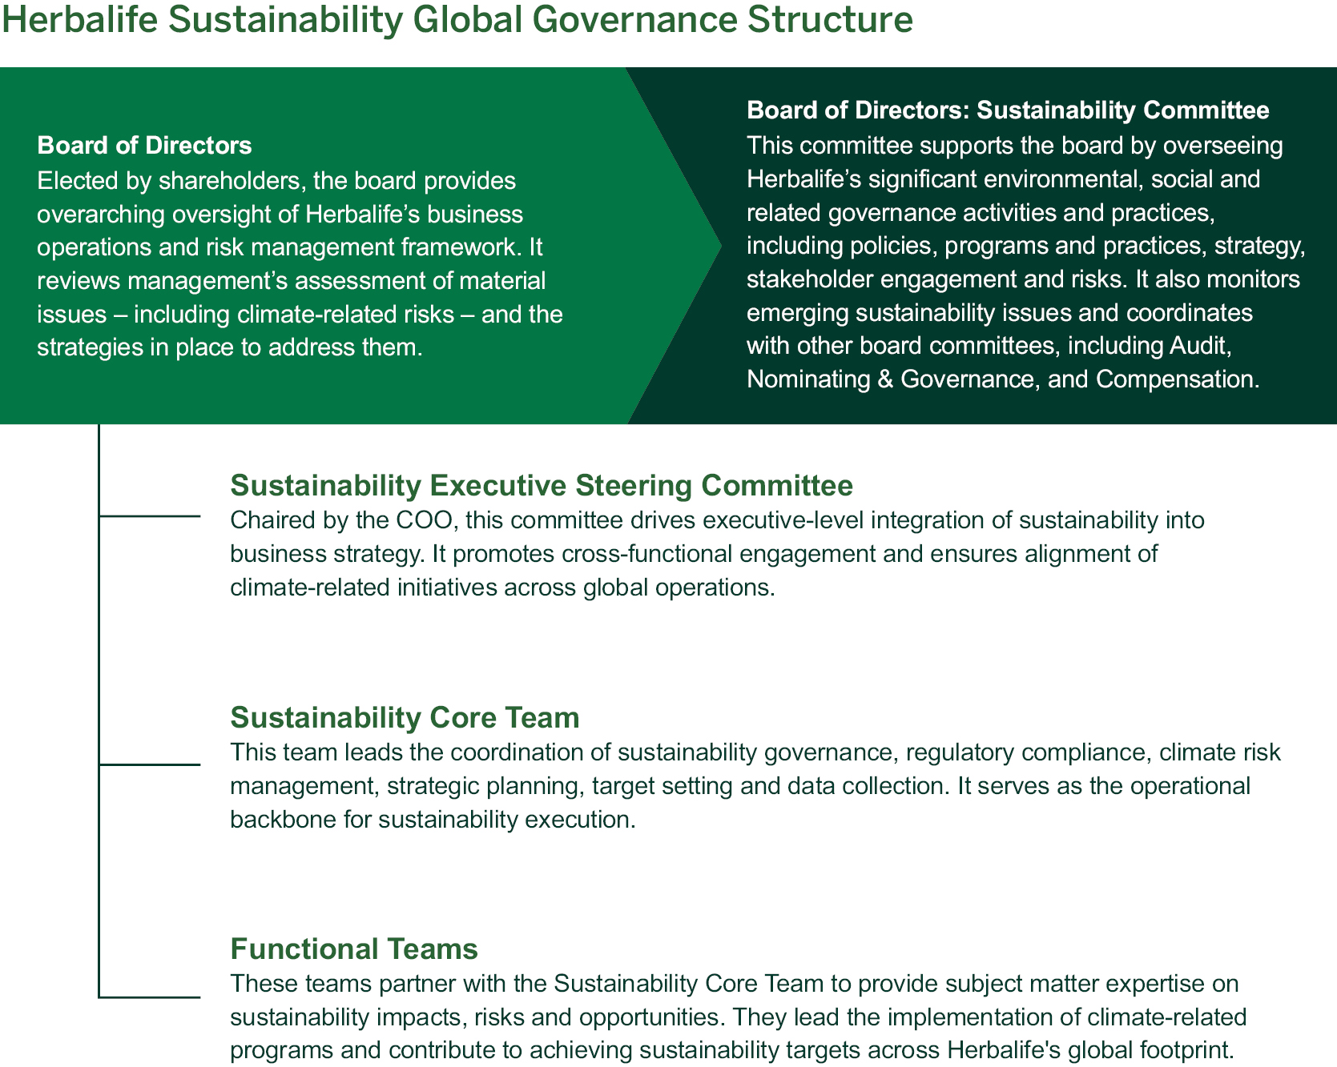Click the connector line beside Functional Teams

(x=150, y=997)
